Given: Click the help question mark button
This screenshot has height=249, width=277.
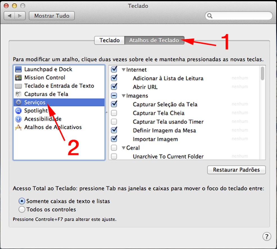Looking at the screenshot, I should coord(267,236).
